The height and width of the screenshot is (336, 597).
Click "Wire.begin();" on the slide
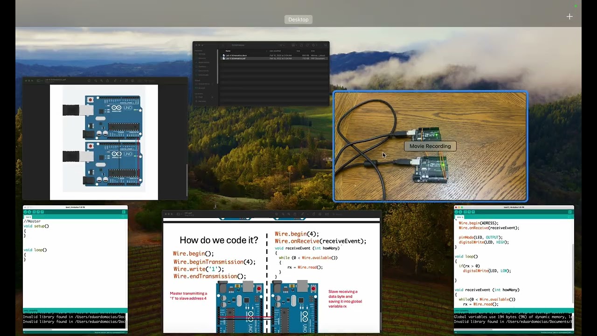pos(194,254)
